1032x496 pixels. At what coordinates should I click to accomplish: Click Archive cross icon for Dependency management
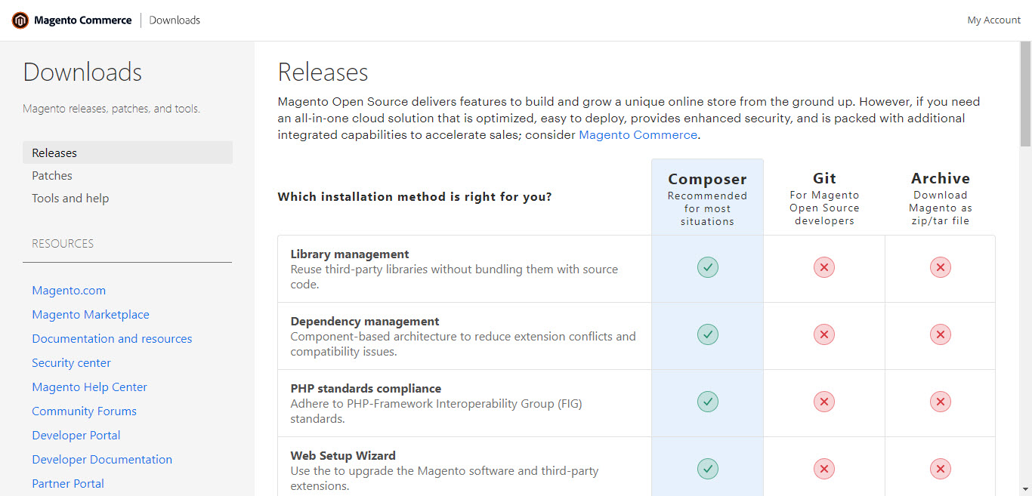941,334
